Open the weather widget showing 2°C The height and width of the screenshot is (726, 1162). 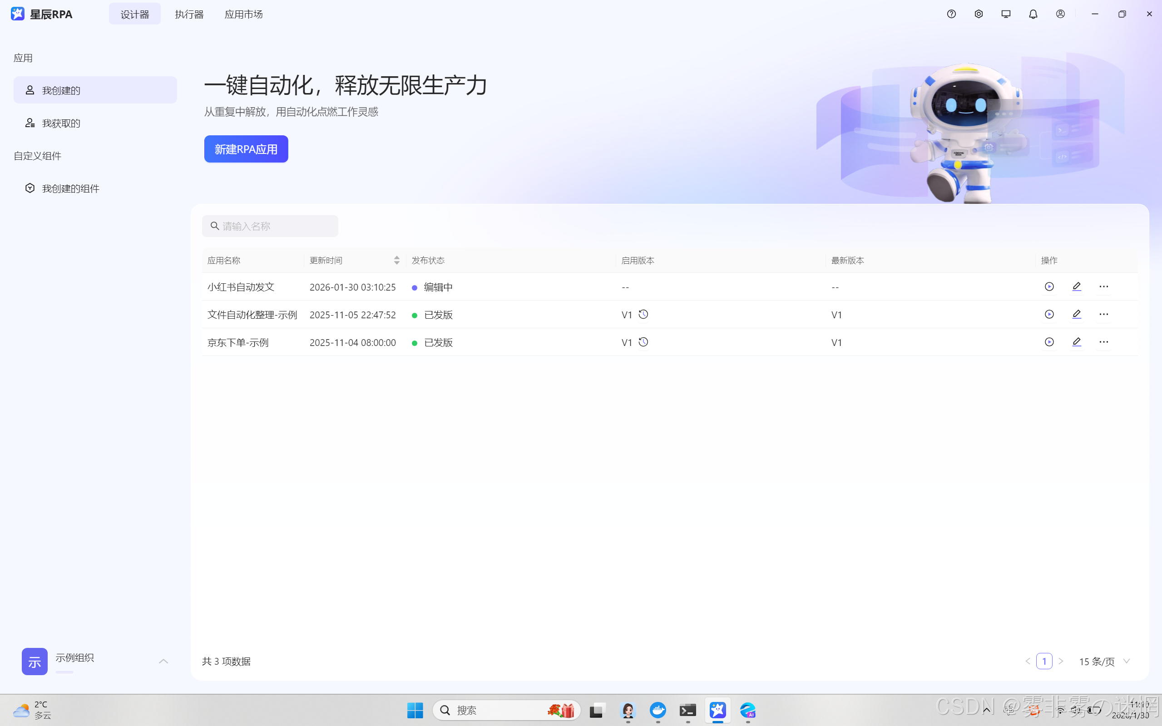pyautogui.click(x=32, y=710)
